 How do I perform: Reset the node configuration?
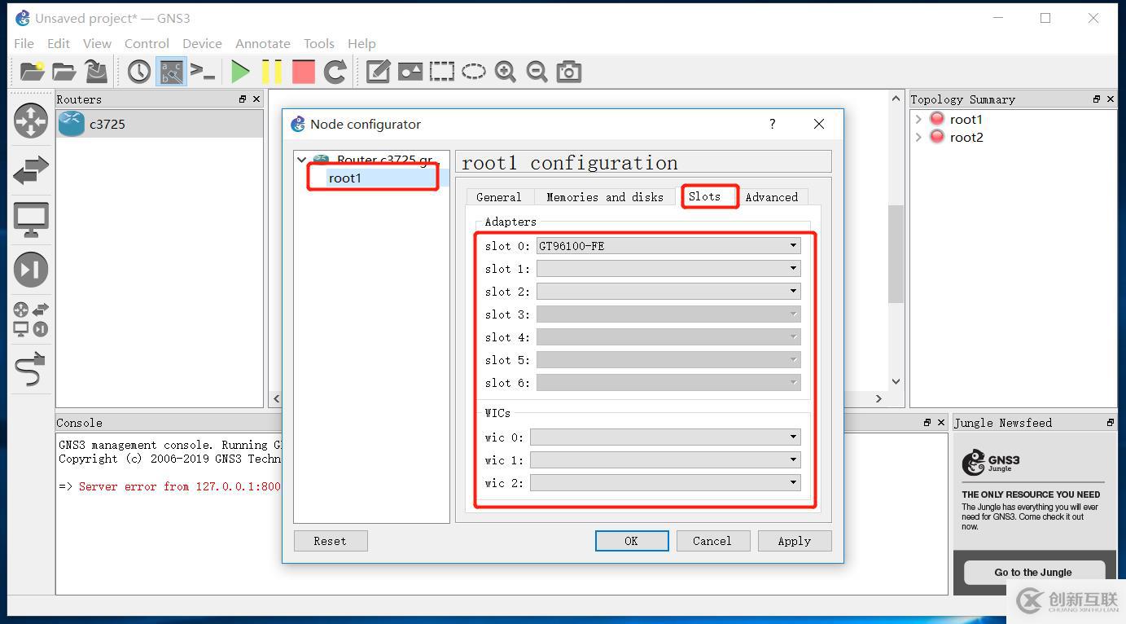pos(331,541)
